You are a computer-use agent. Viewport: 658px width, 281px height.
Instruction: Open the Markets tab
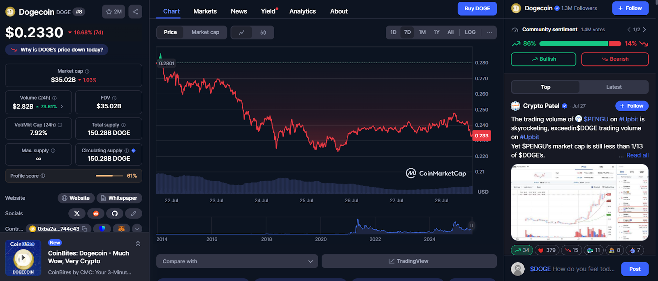point(205,11)
